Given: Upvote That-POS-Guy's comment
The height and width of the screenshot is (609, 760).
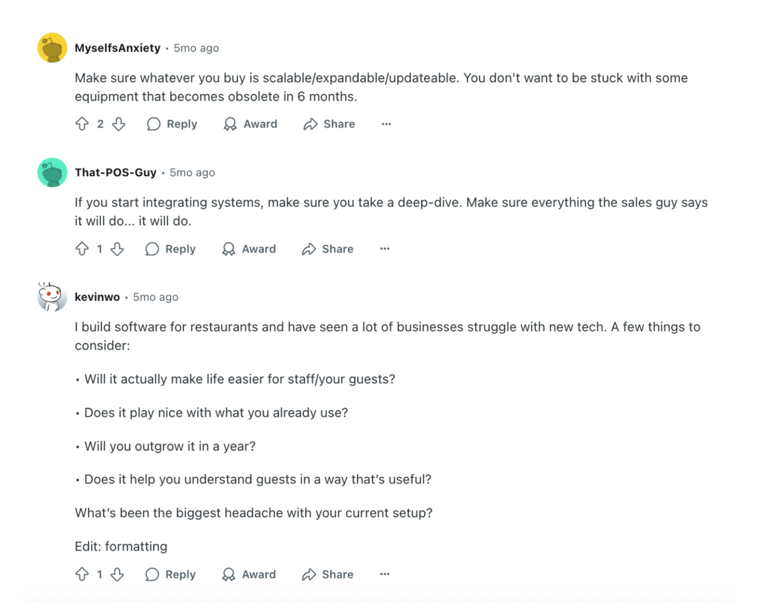Looking at the screenshot, I should 83,249.
